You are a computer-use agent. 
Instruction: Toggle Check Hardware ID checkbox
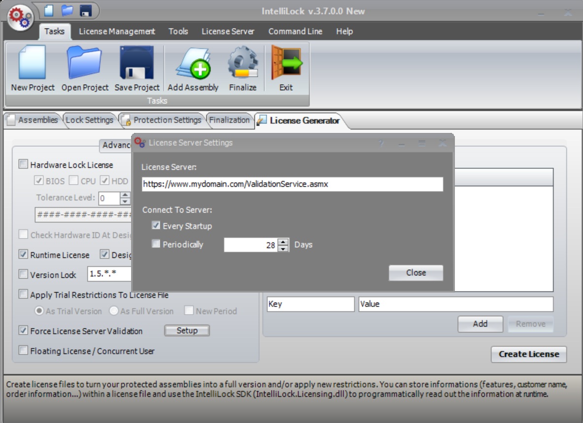(x=23, y=234)
